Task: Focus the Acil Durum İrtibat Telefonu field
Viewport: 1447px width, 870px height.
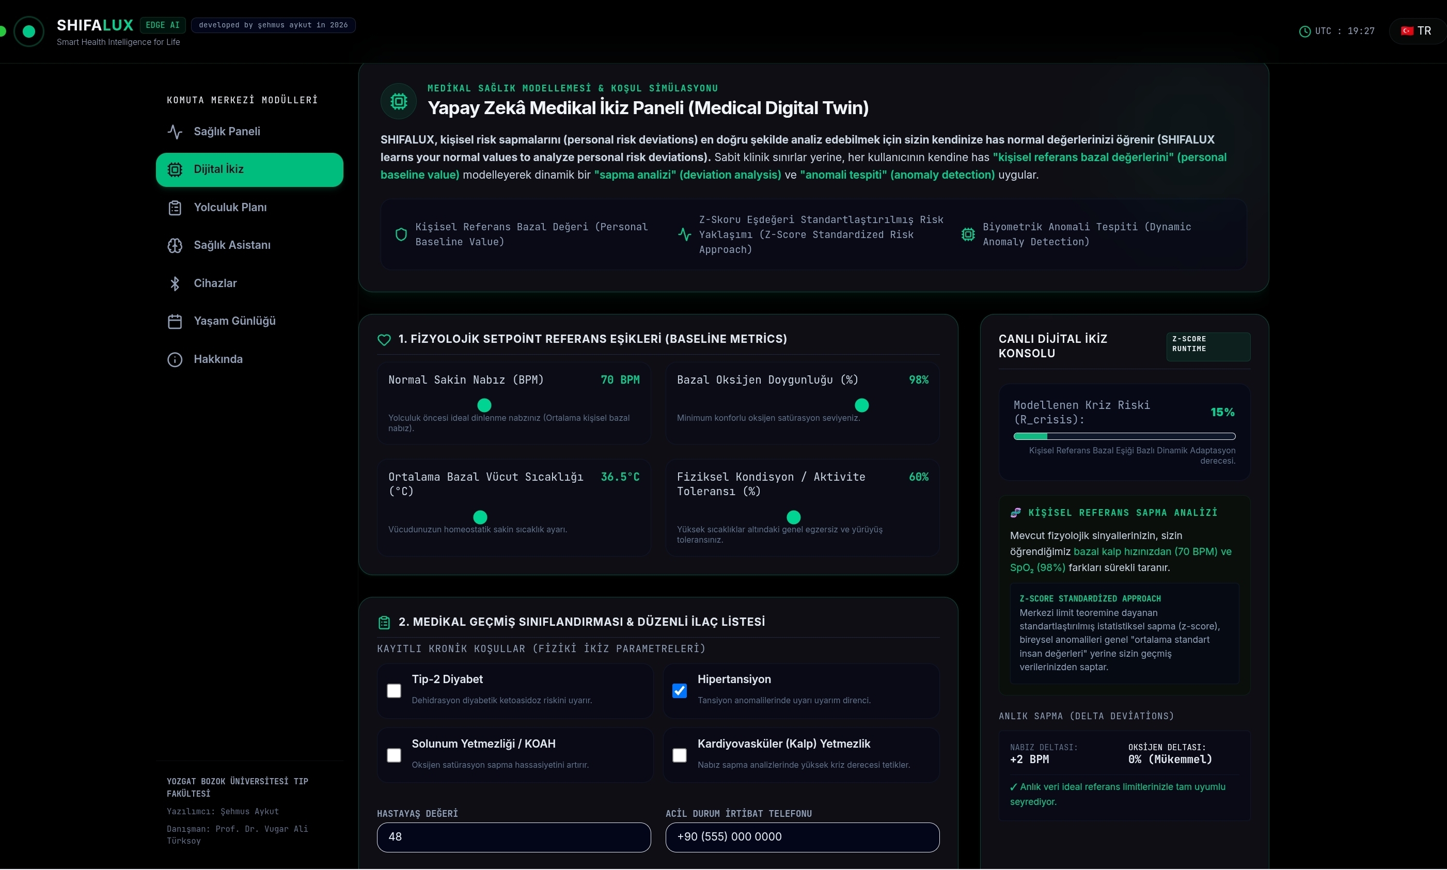Action: (x=802, y=837)
